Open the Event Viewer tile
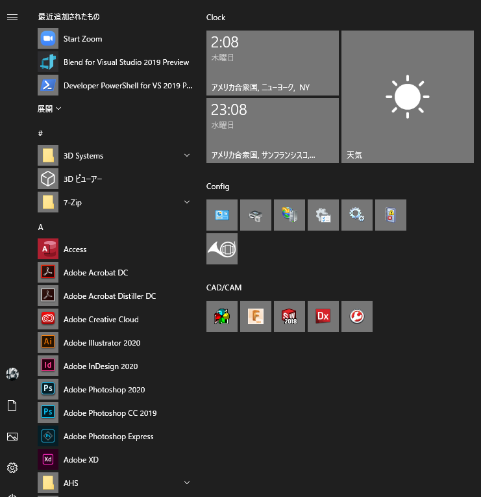 391,215
